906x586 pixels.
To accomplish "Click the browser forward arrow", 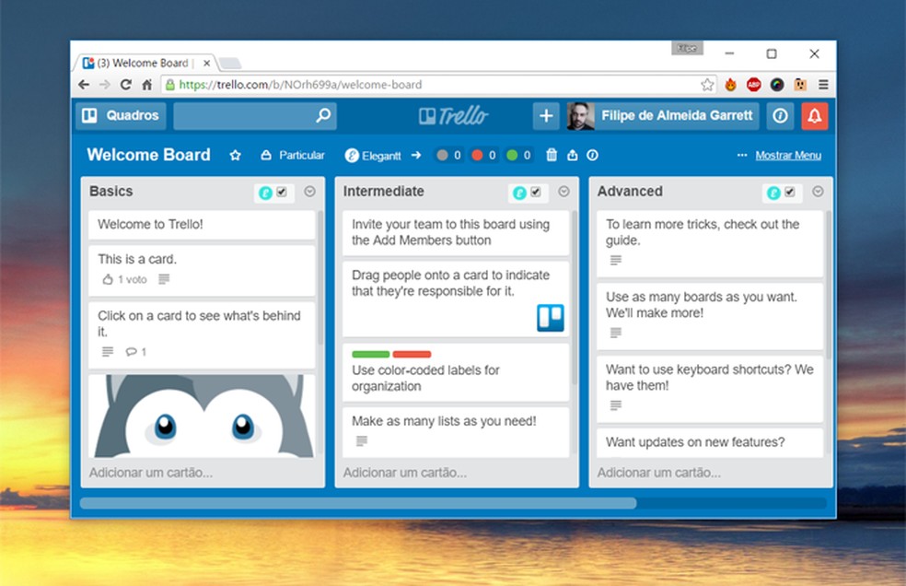I will pos(105,85).
